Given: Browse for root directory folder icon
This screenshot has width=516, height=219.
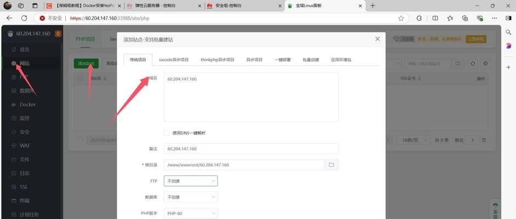Looking at the screenshot, I should pyautogui.click(x=331, y=165).
